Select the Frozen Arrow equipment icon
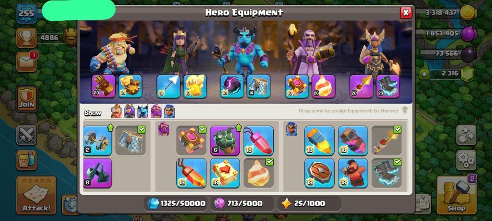492x221 pixels. click(x=168, y=86)
